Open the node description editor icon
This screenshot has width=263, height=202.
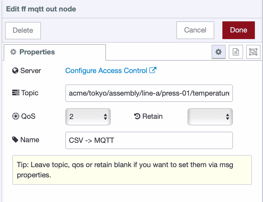236,52
